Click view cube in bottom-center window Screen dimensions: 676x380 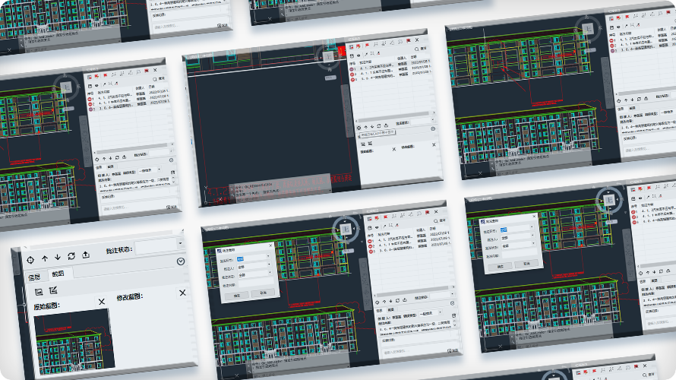click(x=345, y=229)
